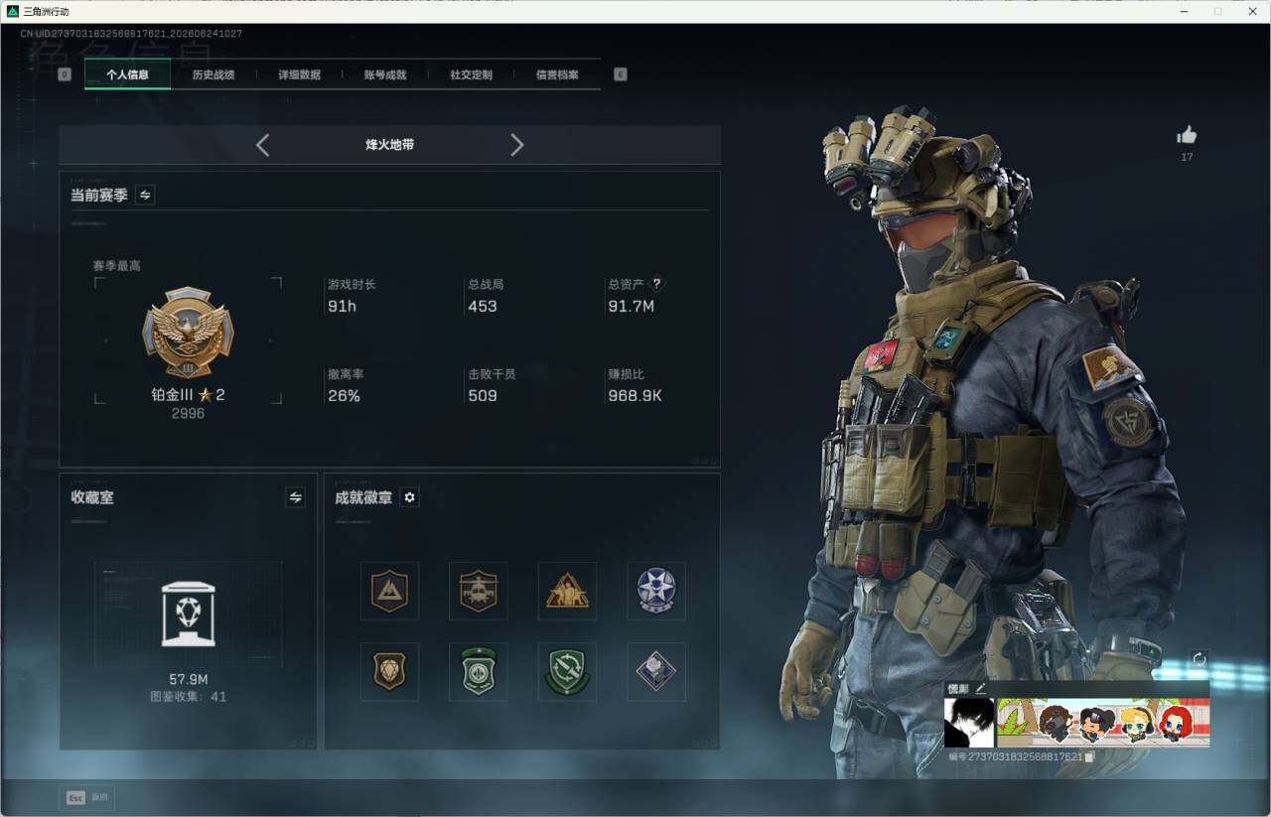
Task: Click the 铂金III rank emblem
Action: (x=188, y=334)
